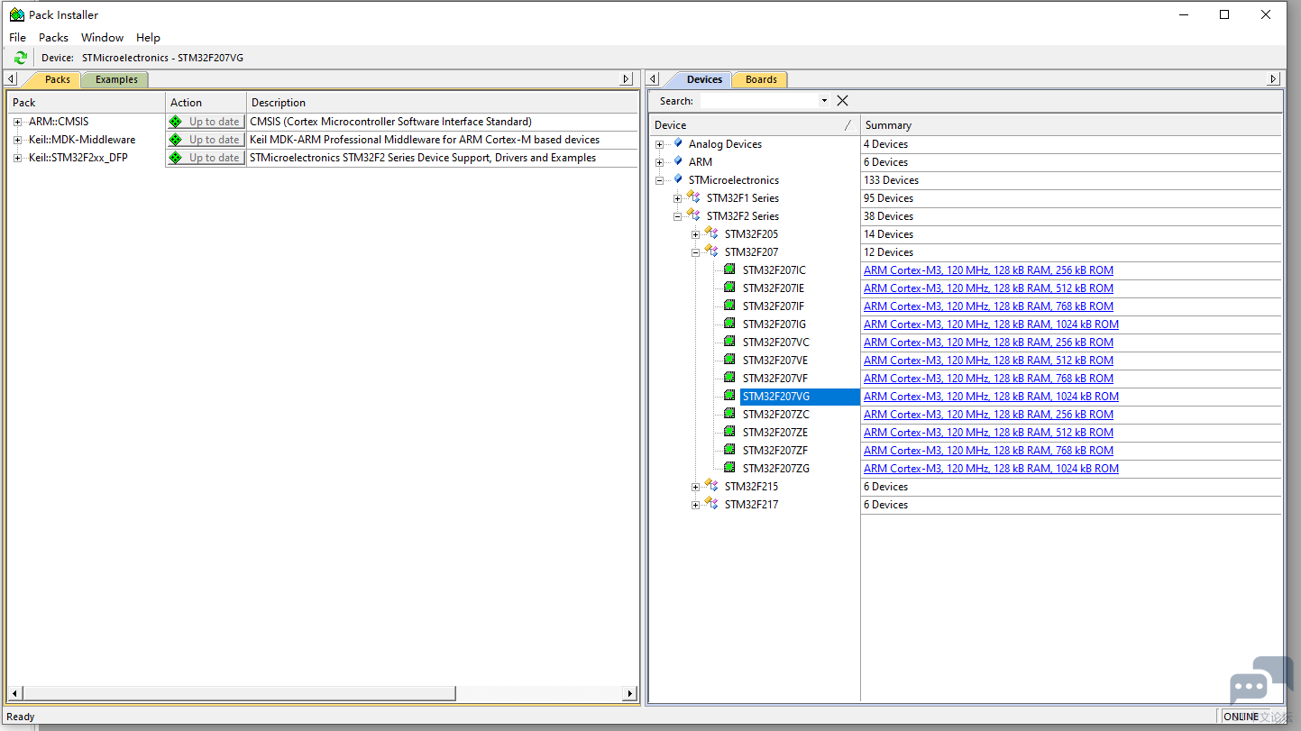Sort by the Device column header

(x=755, y=125)
